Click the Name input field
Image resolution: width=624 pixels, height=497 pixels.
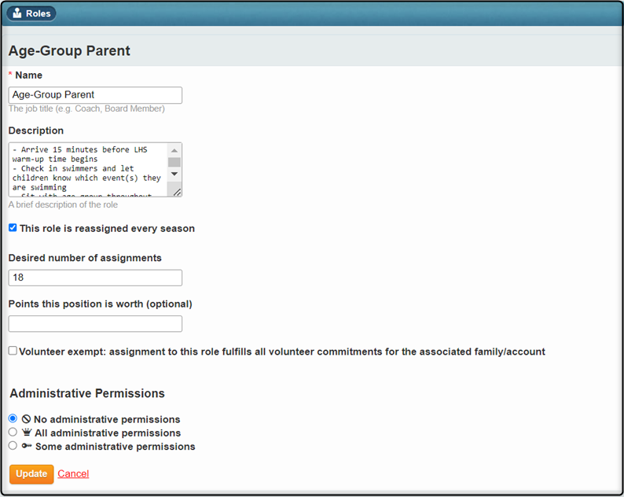pyautogui.click(x=95, y=95)
